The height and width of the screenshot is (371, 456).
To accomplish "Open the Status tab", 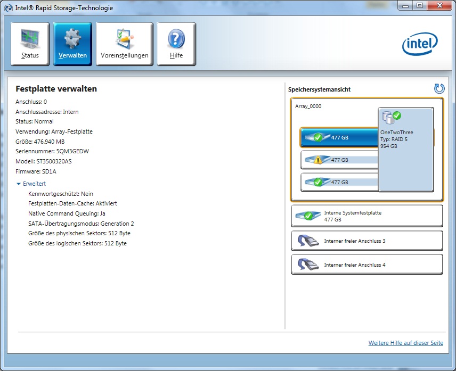I will pyautogui.click(x=30, y=44).
